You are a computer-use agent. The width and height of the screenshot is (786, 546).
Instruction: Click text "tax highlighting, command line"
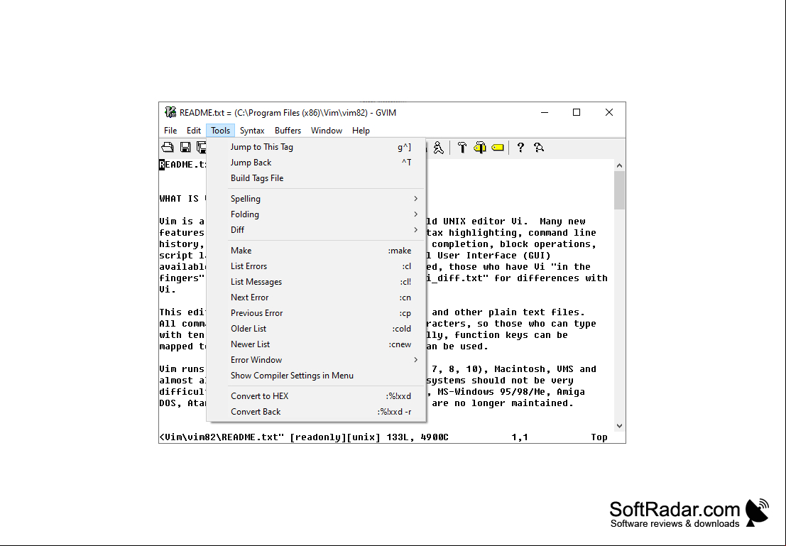coord(511,233)
